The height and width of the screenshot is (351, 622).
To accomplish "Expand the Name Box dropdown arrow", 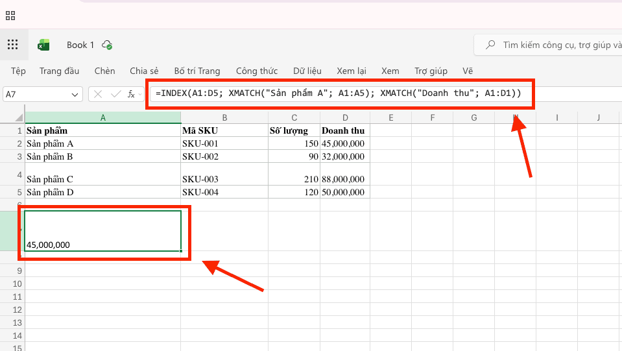I will pyautogui.click(x=75, y=94).
